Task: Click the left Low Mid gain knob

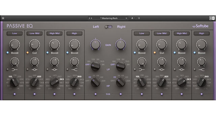Action: [34, 44]
